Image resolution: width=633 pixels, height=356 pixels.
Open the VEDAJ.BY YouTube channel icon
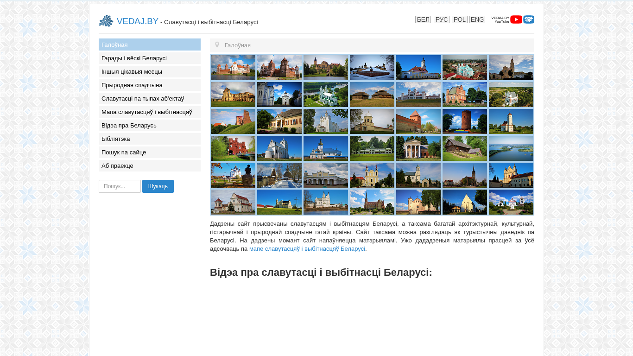516,19
